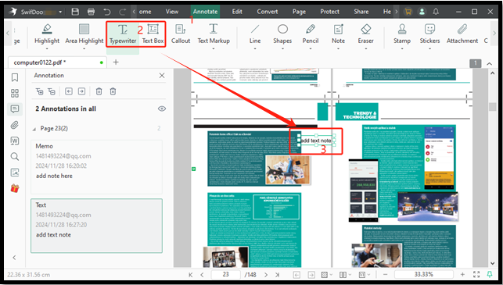Add an Attachment from the ribbon
The image size is (503, 285).
(462, 34)
